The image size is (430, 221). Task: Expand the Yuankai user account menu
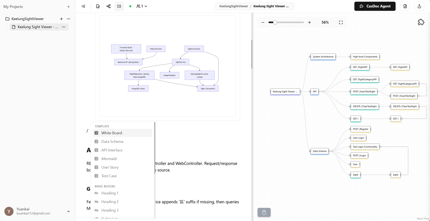tap(68, 211)
